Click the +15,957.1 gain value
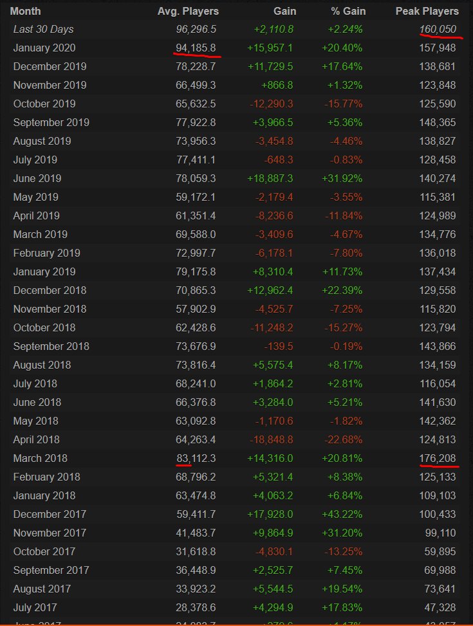 tap(270, 48)
